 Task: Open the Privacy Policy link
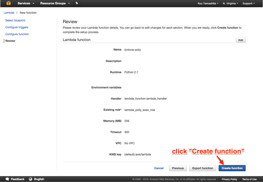click(x=229, y=179)
